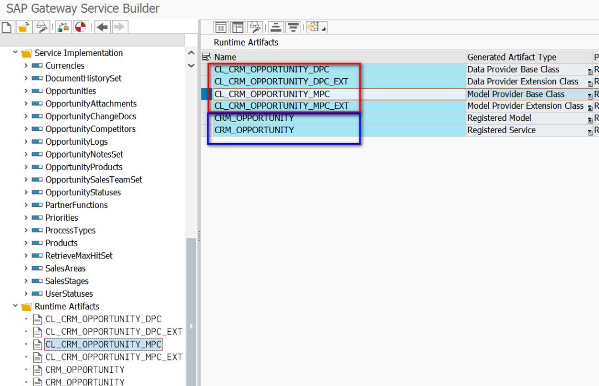Click the Back arrow toolbar icon

(x=102, y=27)
